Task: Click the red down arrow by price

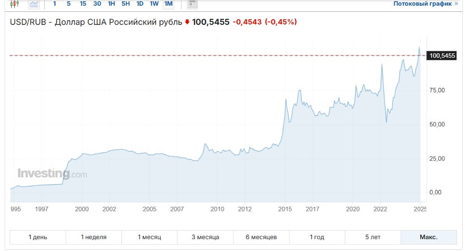Action: point(187,23)
